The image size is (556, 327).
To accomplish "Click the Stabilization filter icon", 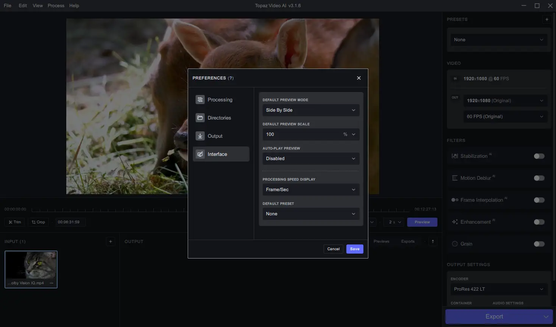I will 455,156.
